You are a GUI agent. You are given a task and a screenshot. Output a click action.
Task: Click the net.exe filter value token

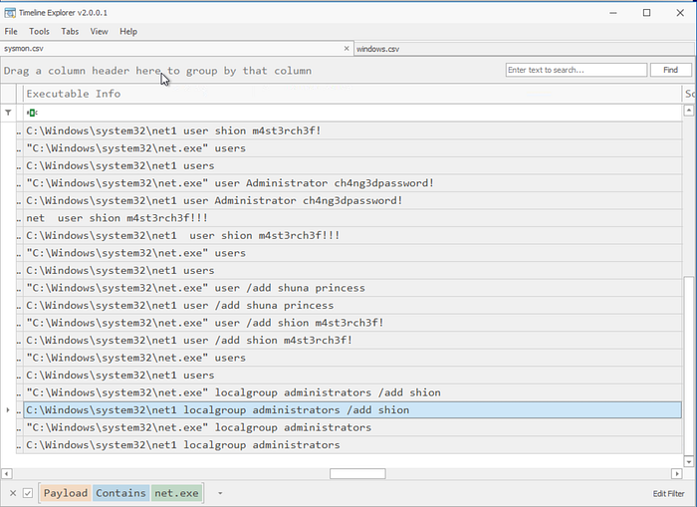pyautogui.click(x=176, y=493)
